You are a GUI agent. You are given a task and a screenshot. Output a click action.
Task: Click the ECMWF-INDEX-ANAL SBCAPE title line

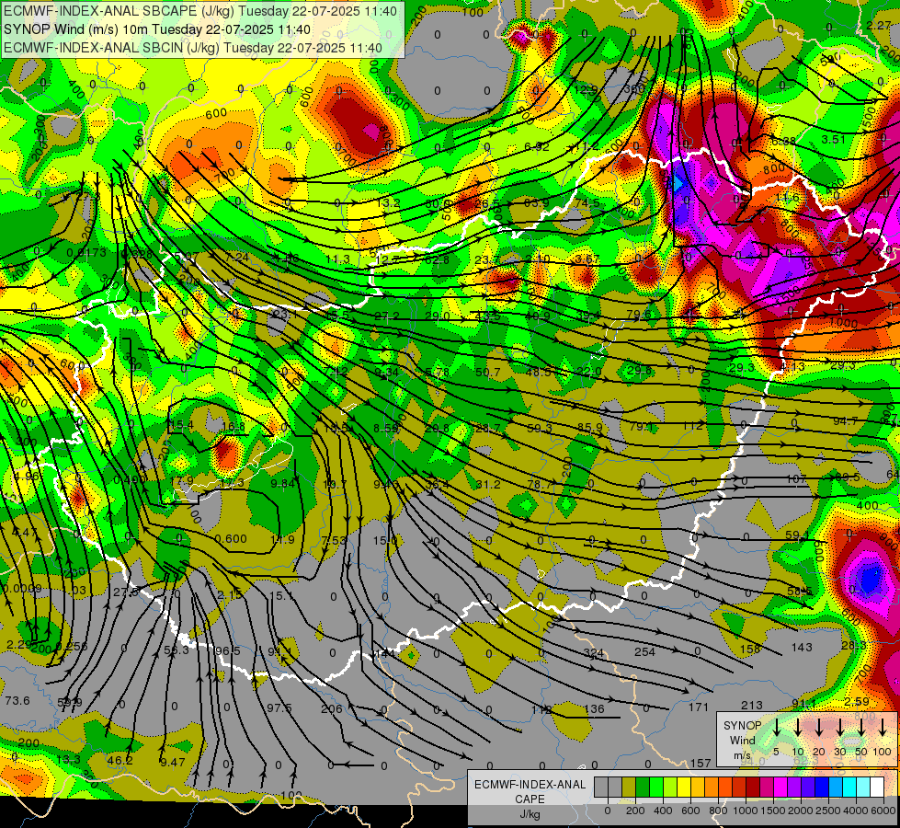pyautogui.click(x=200, y=11)
